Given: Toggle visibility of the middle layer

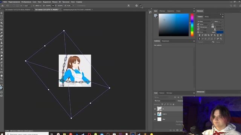Looking at the screenshot, I should pos(155,114).
